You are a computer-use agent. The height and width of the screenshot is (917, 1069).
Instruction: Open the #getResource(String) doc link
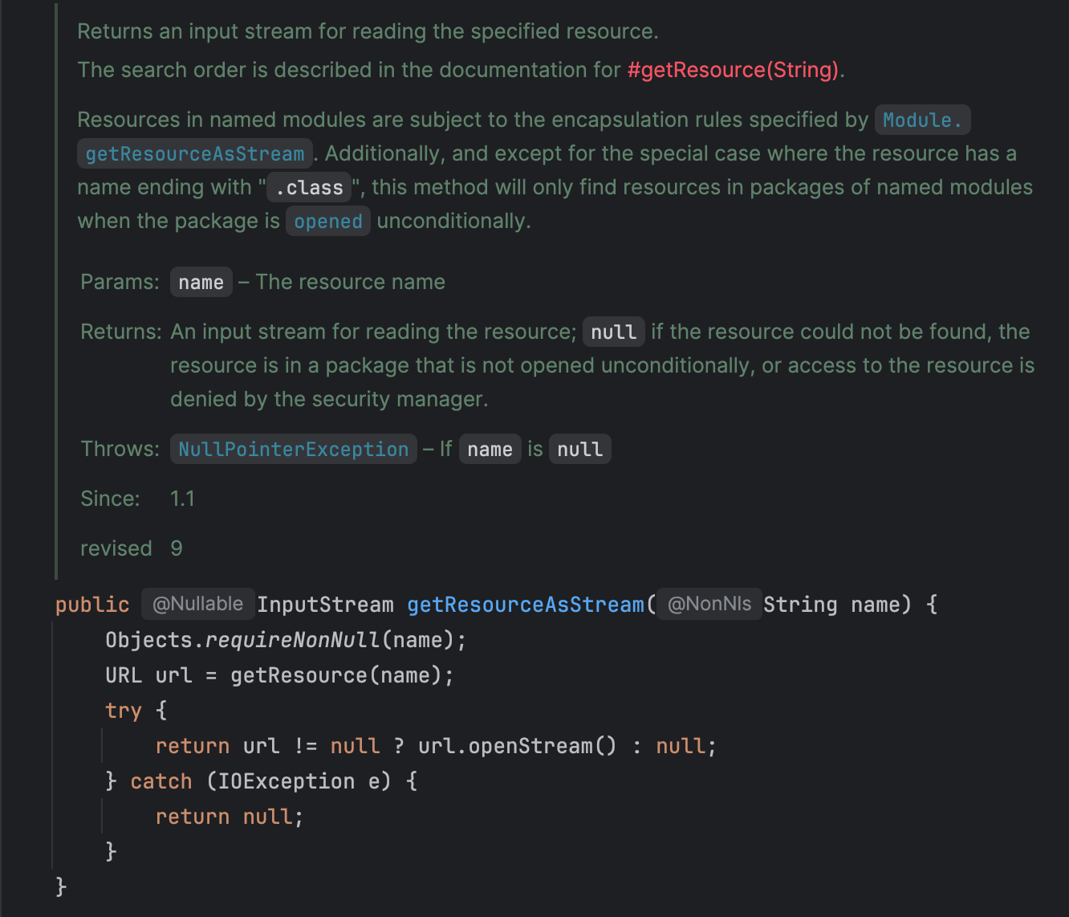734,70
